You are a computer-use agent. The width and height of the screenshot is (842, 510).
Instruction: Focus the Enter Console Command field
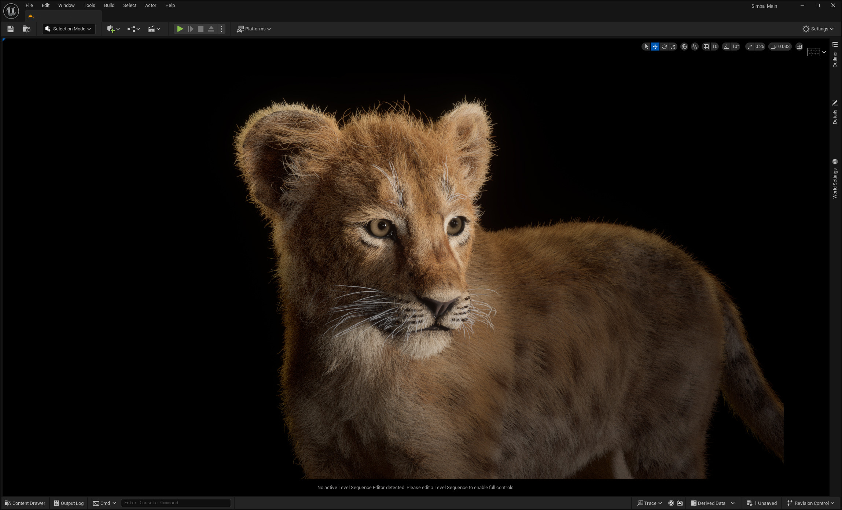pos(176,503)
